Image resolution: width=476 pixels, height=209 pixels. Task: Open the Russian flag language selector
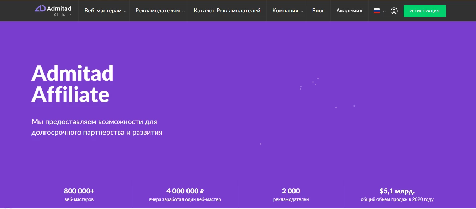pyautogui.click(x=379, y=11)
